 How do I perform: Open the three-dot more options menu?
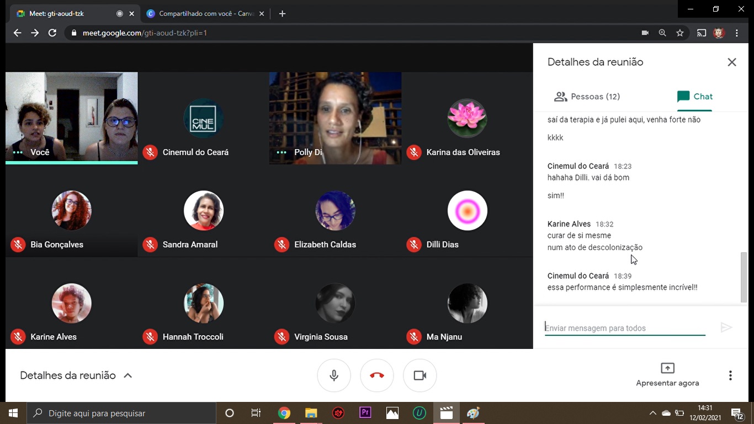tap(730, 375)
